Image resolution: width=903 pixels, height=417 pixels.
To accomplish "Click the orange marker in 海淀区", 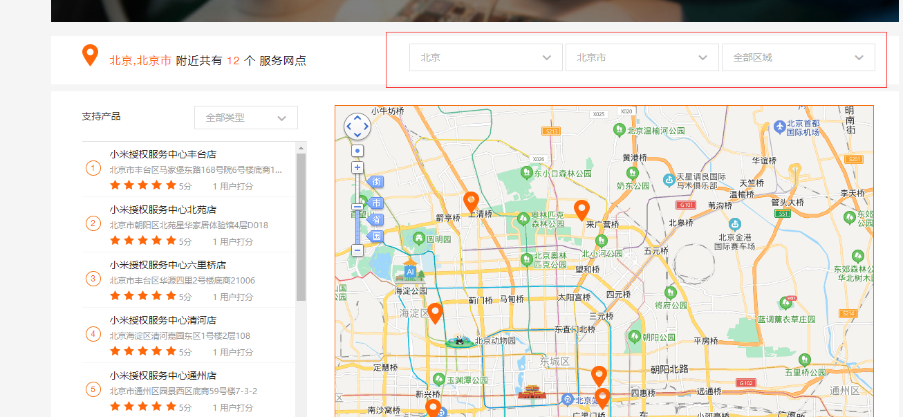I will [x=435, y=313].
